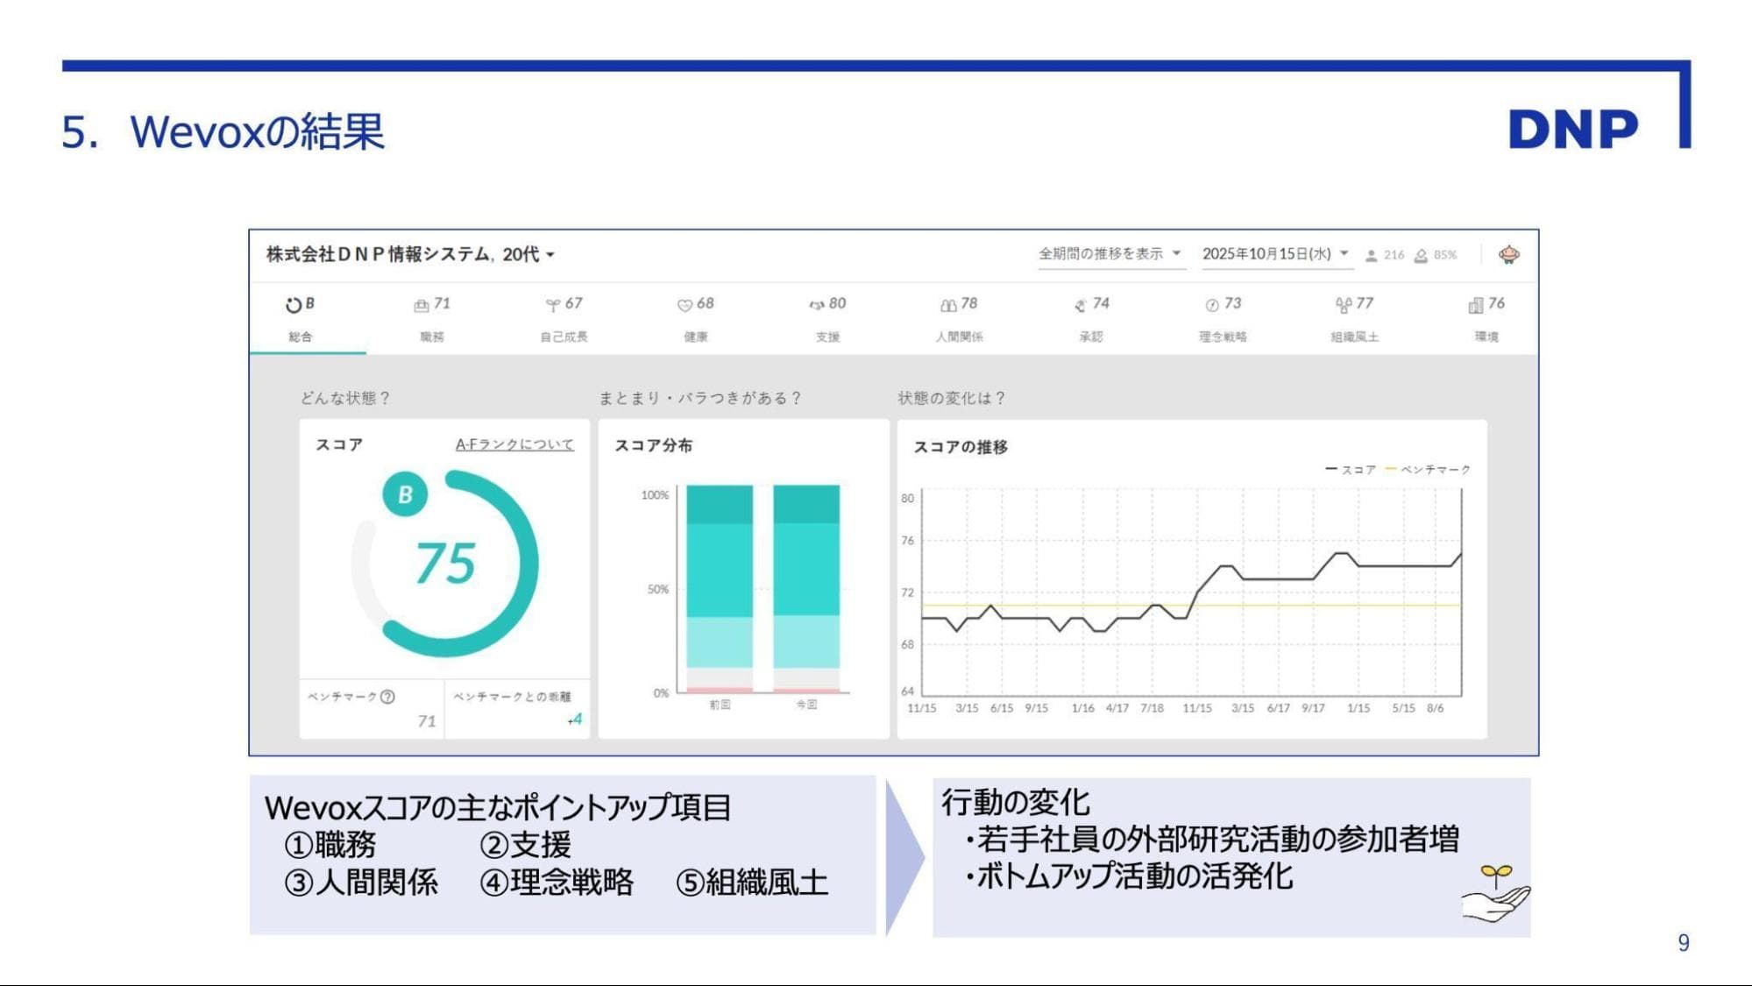Click the 自己成長 sprout icon
The width and height of the screenshot is (1752, 986).
[x=552, y=305]
